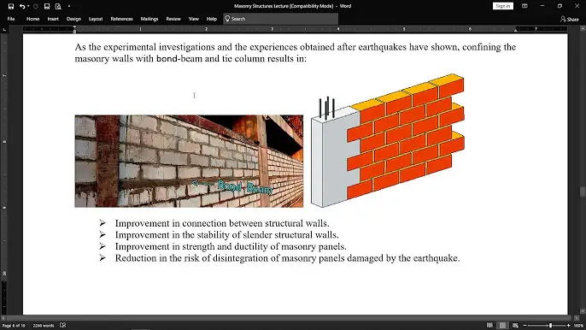Expand the Undo history dropdown arrow
586x330 pixels.
27,6
